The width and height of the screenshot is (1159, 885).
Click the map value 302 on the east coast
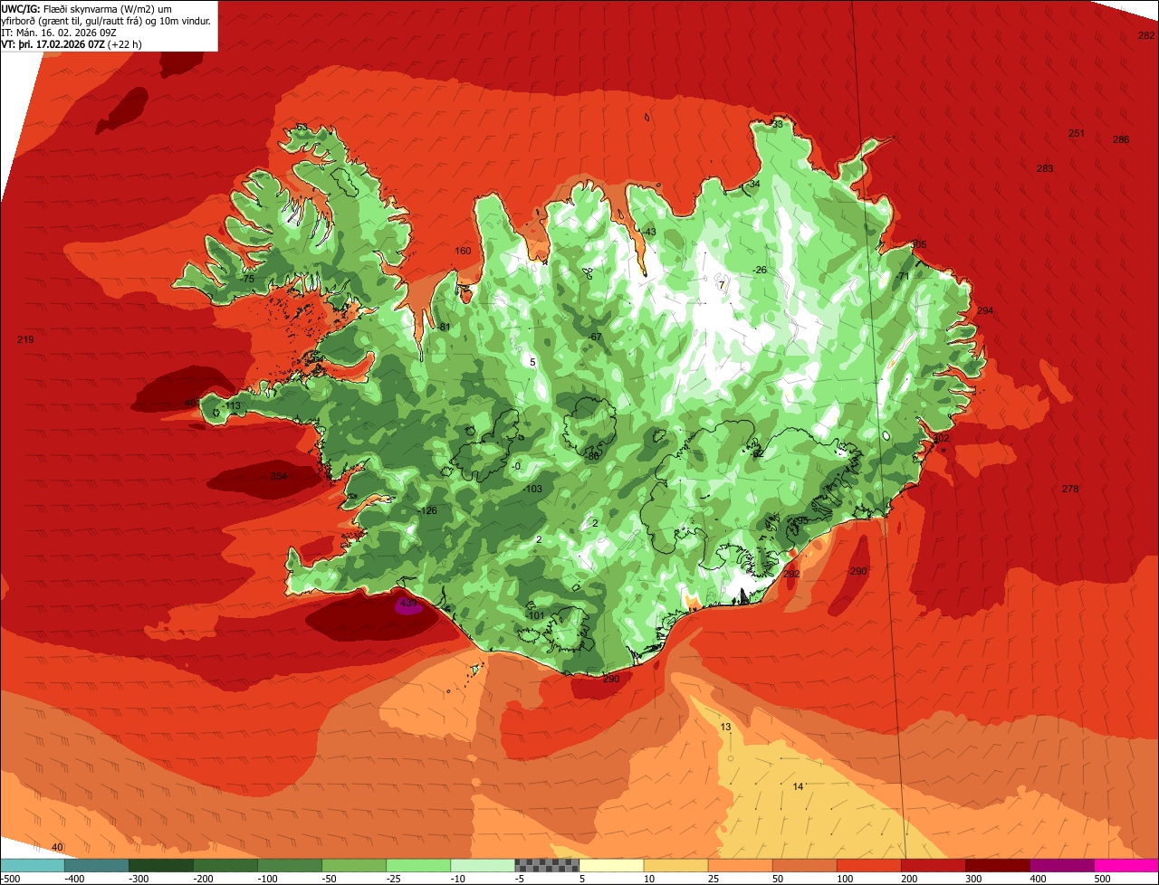(x=941, y=438)
